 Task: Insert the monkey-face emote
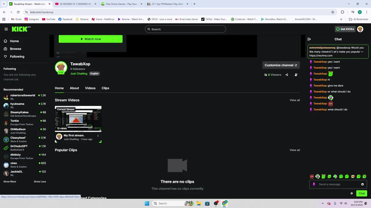353,177
